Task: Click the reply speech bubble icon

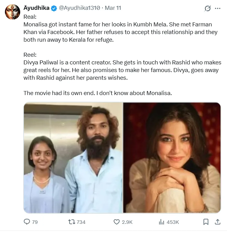Action: click(27, 222)
